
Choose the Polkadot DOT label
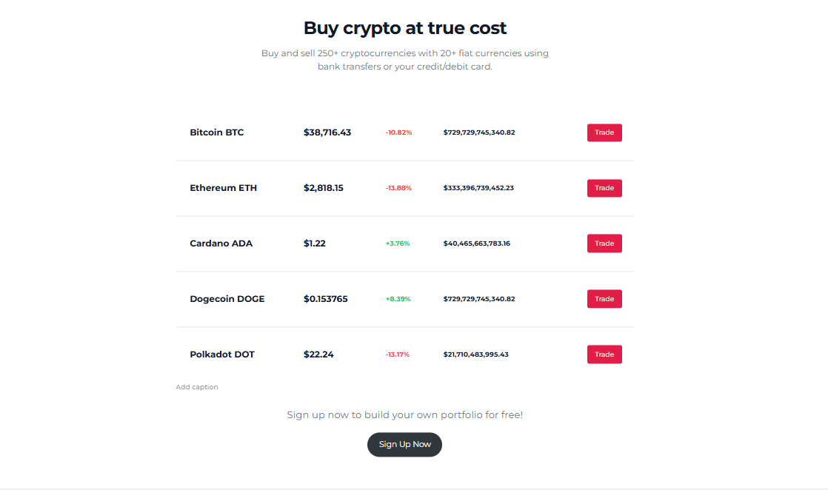[221, 355]
